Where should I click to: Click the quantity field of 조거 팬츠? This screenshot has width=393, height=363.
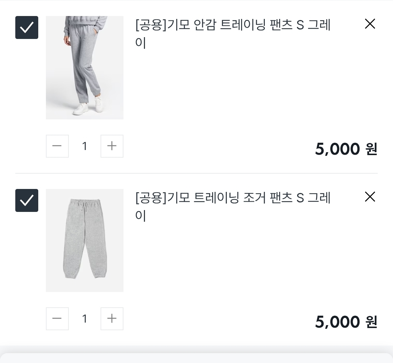(x=85, y=319)
